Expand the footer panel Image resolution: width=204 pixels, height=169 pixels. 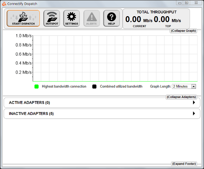pos(184,164)
